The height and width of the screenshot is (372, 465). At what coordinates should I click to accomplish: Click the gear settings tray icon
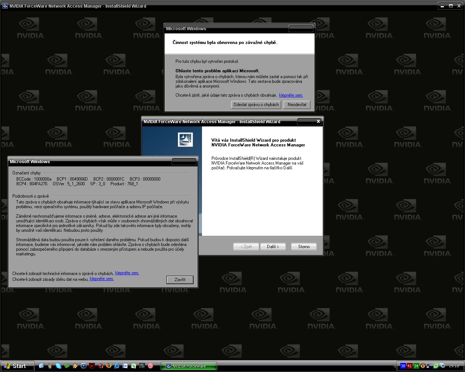pyautogui.click(x=442, y=366)
